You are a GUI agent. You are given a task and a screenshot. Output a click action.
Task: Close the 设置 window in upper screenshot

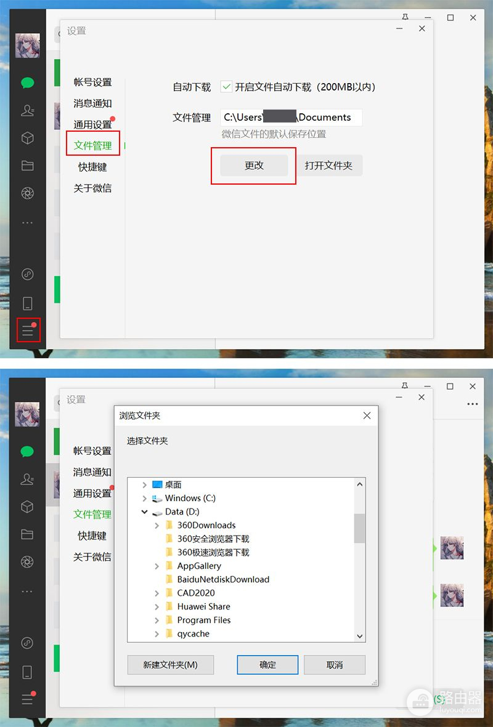(x=422, y=29)
